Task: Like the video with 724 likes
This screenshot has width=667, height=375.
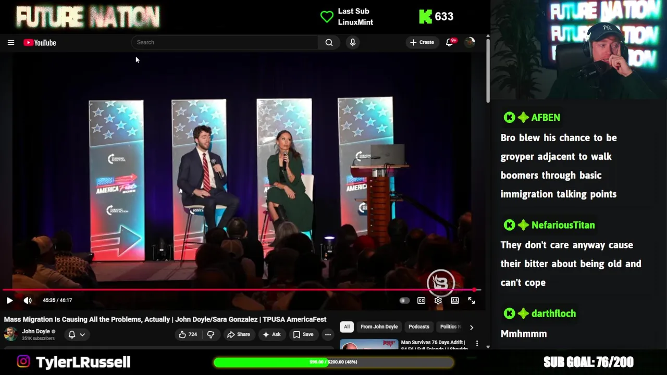Action: point(188,334)
